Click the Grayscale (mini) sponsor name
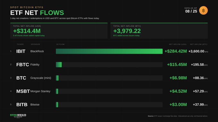The height and width of the screenshot is (122, 218). pyautogui.click(x=41, y=78)
